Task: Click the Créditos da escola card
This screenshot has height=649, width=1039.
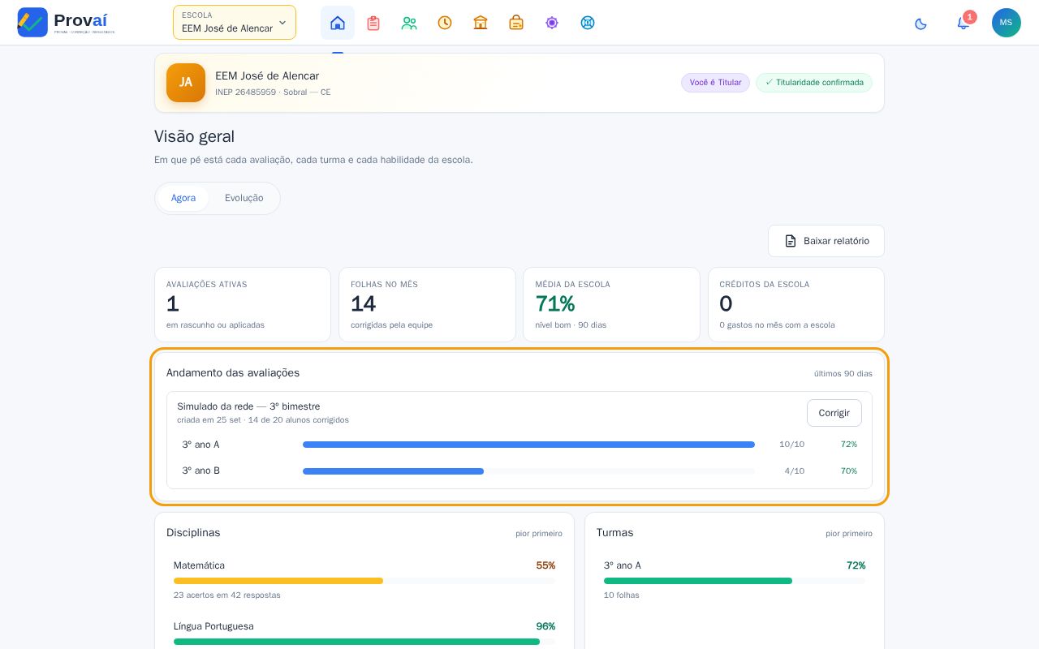Action: click(796, 304)
